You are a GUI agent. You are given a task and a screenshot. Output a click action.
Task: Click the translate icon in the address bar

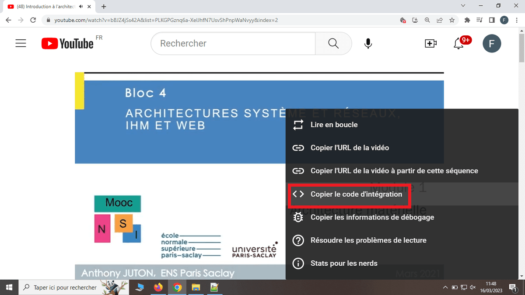point(402,20)
